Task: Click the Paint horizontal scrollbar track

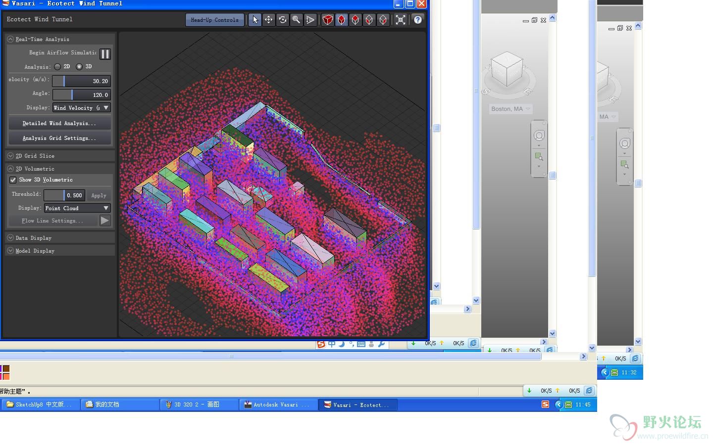Action: pos(270,356)
